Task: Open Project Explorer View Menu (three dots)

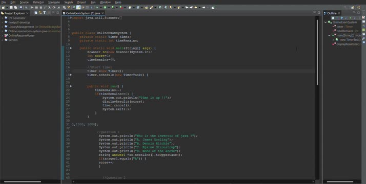Action: coord(49,13)
